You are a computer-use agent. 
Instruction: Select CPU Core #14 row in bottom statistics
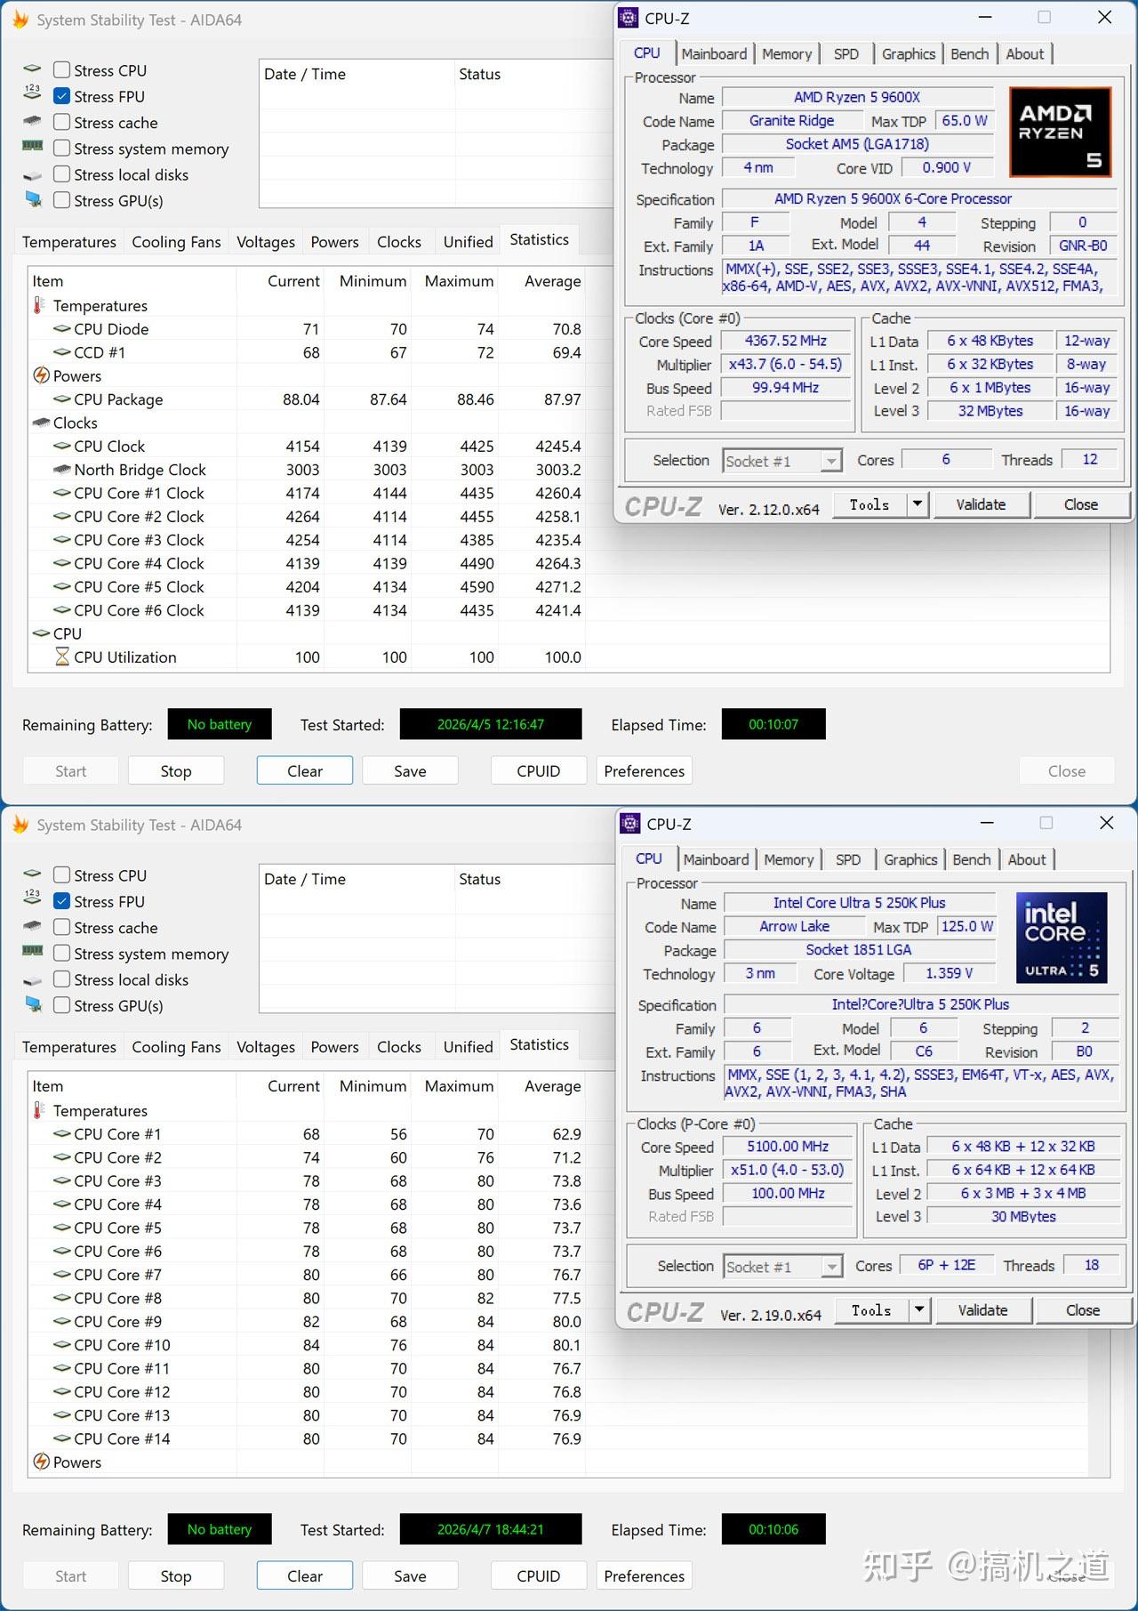(x=307, y=1438)
